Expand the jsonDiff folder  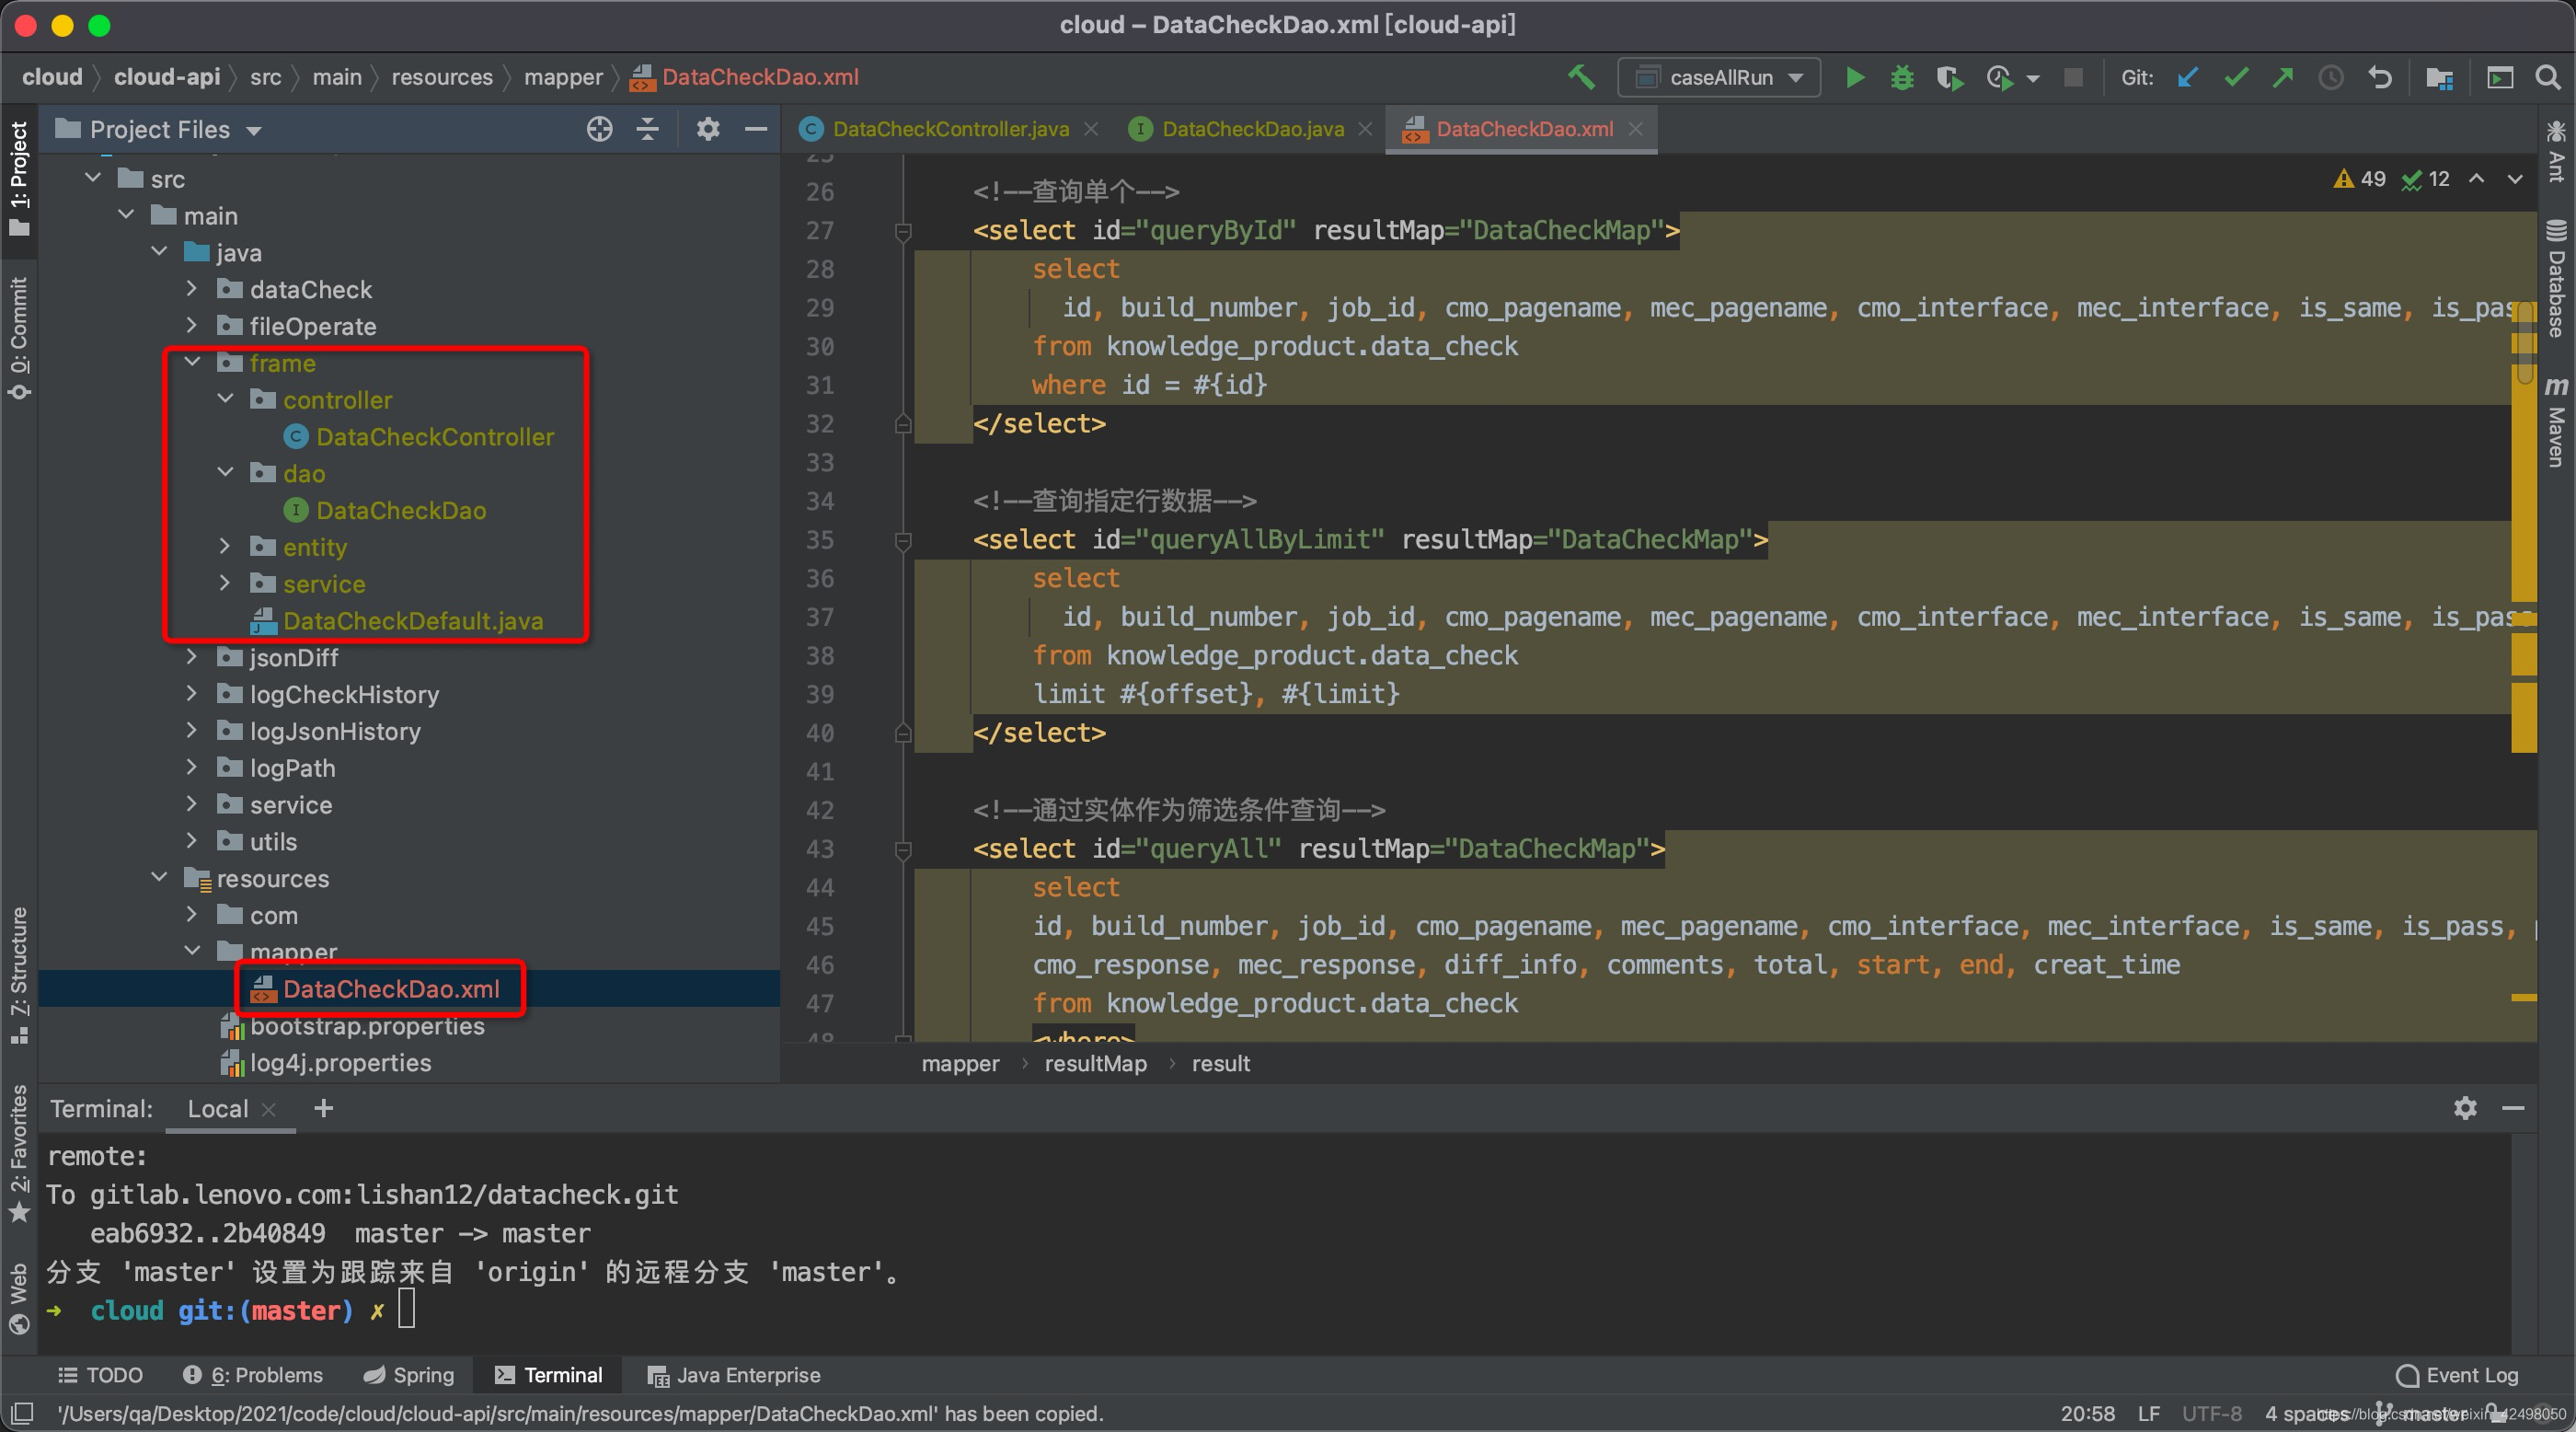pyautogui.click(x=193, y=657)
